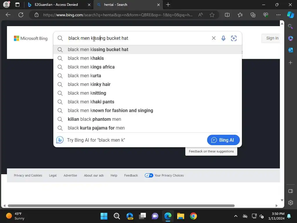Viewport: 297px width, 223px height.
Task: Pick suggestion black men kinky hair
Action: pos(148,84)
